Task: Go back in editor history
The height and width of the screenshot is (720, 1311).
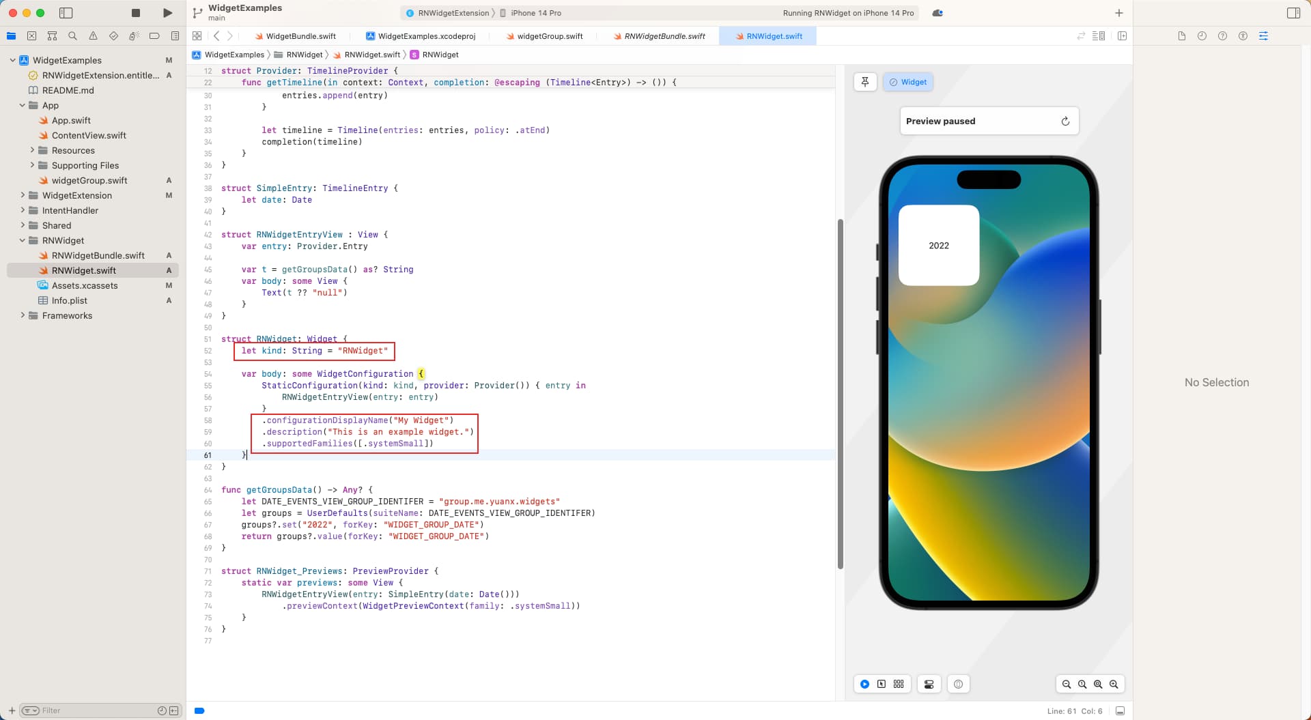Action: tap(216, 35)
